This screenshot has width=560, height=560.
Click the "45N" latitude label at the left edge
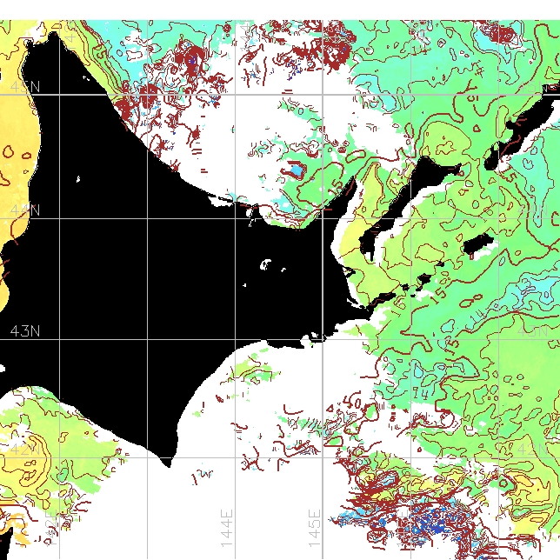[x=25, y=87]
